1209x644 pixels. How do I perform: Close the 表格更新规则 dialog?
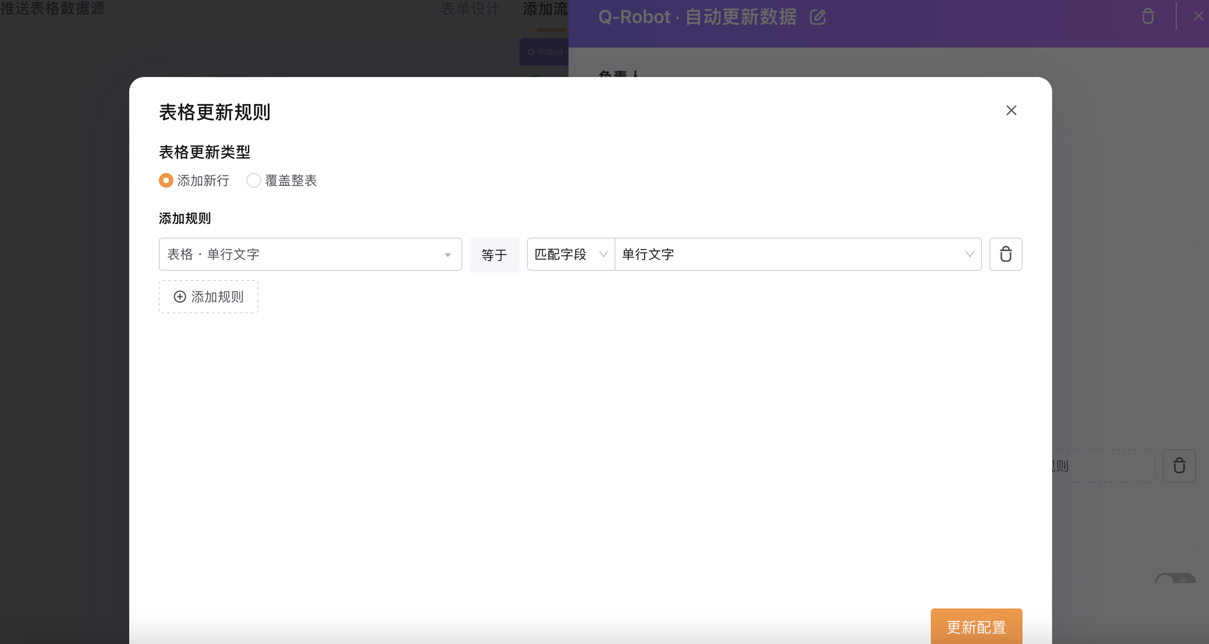[1011, 110]
